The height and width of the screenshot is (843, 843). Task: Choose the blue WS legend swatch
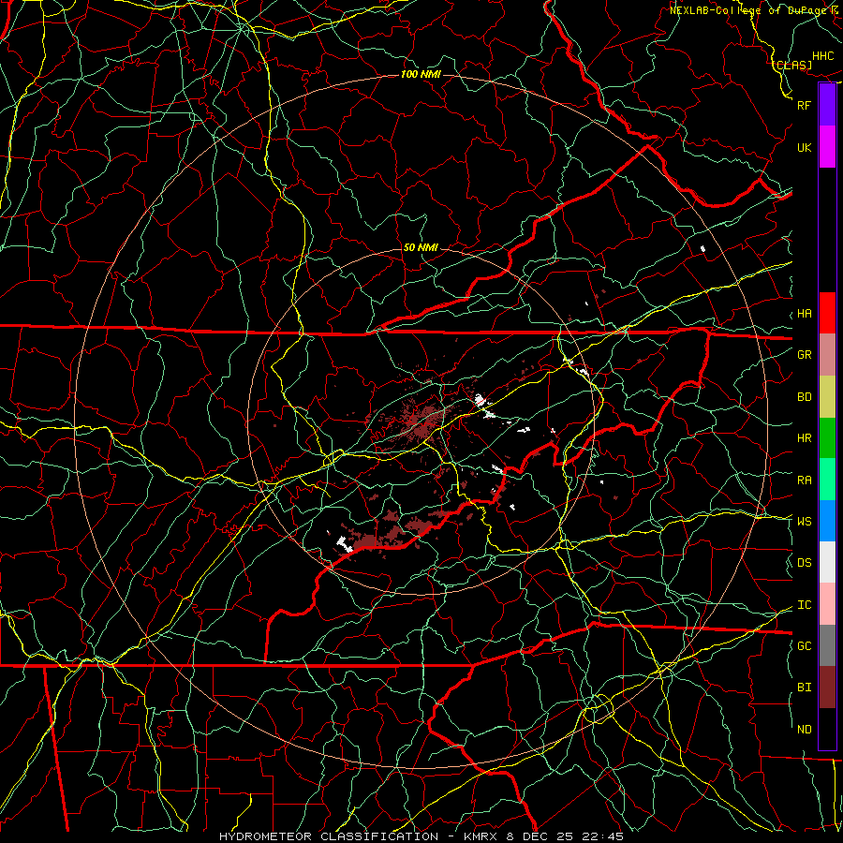[827, 521]
